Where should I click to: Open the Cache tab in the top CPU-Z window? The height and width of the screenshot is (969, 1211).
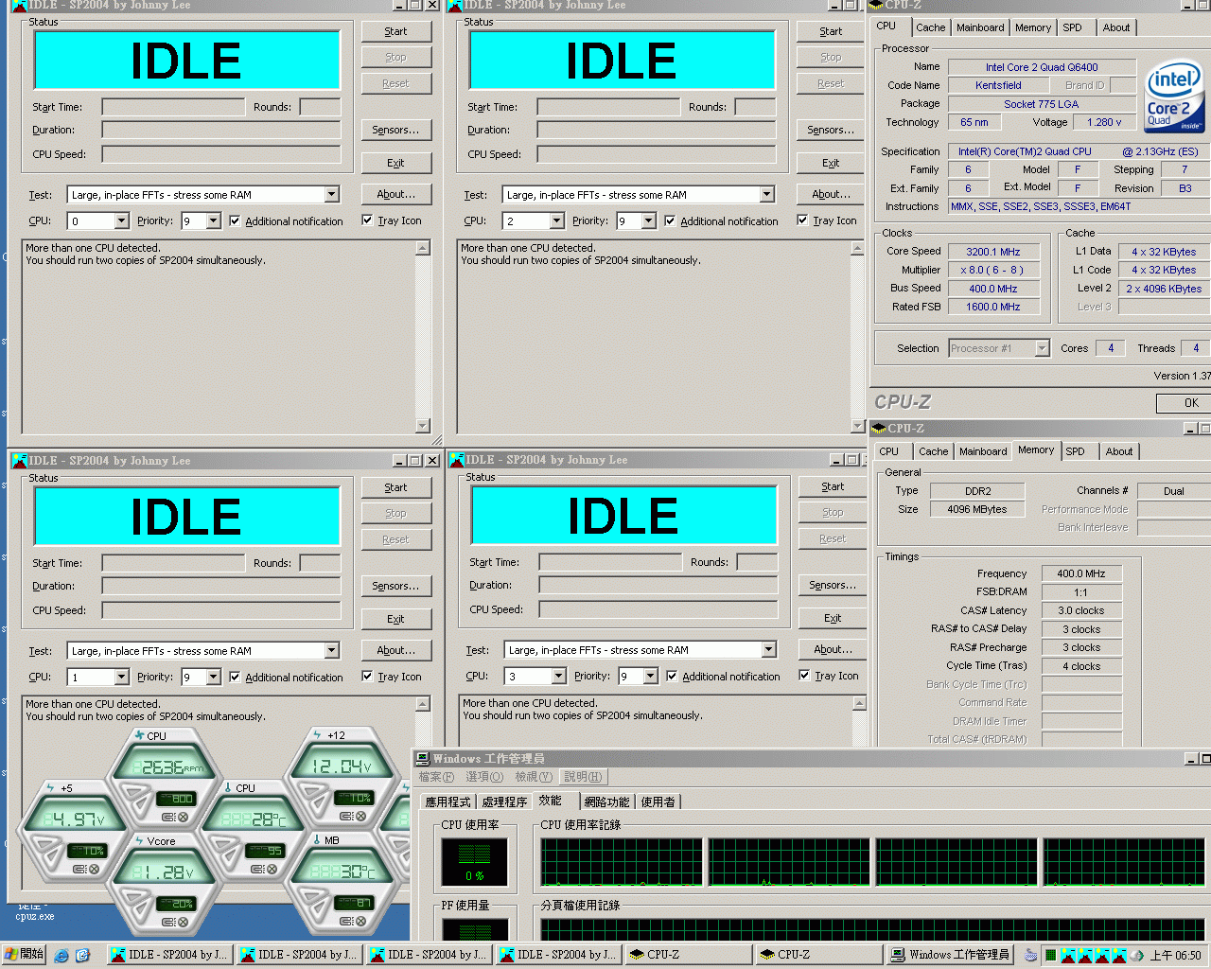tap(930, 27)
